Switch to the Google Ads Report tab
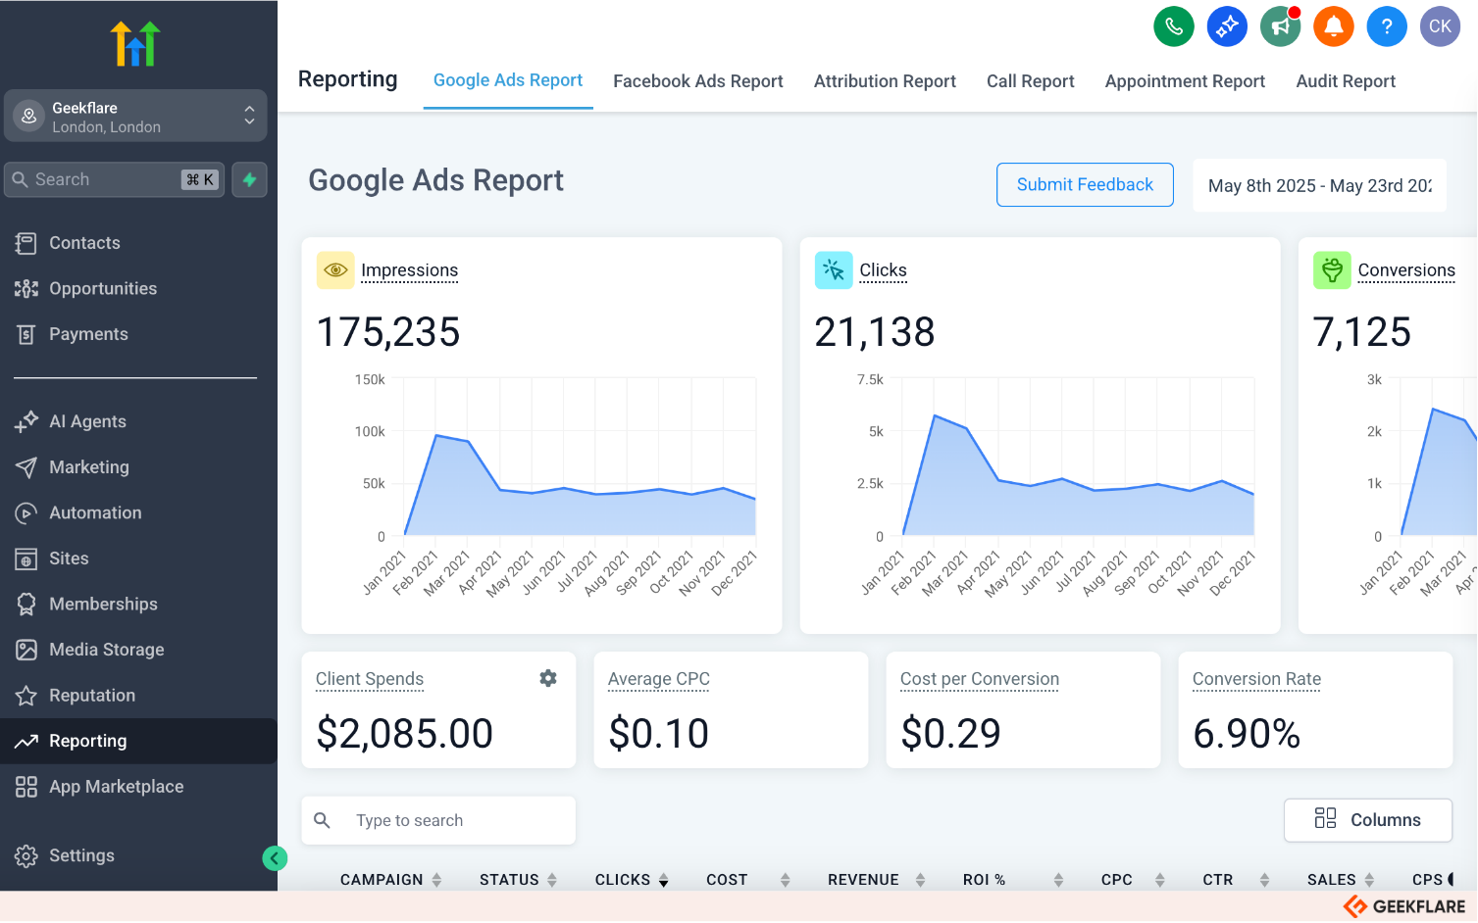The height and width of the screenshot is (923, 1478). point(508,80)
